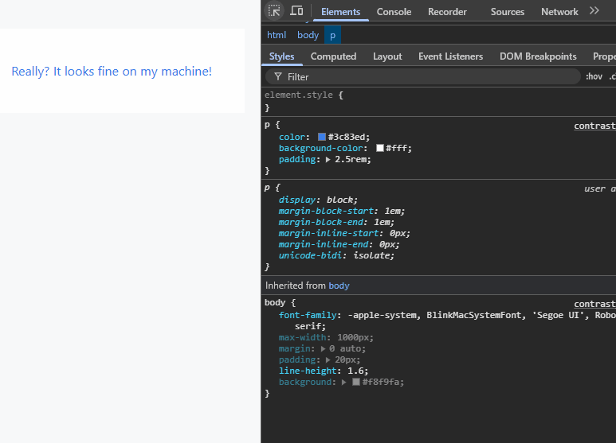
Task: Click the #f8f9fa background value text
Action: pos(381,382)
